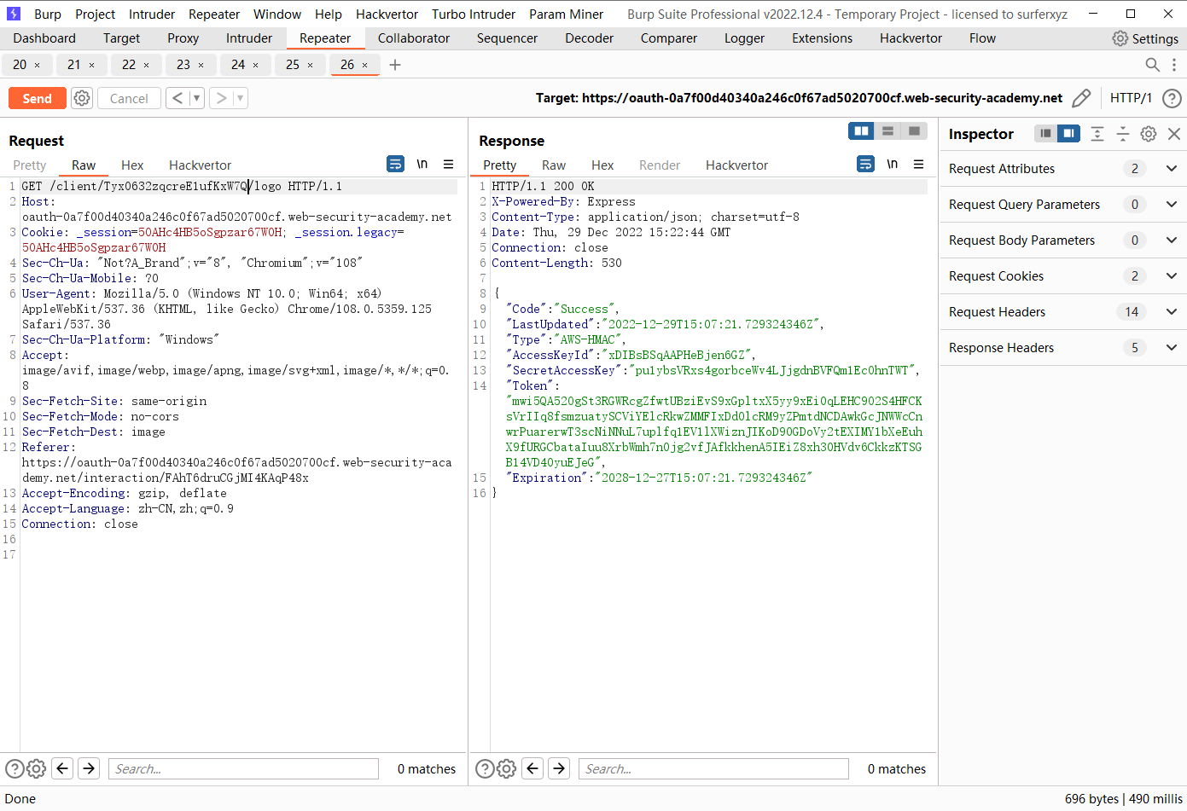This screenshot has height=811, width=1187.
Task: Click the forward navigation arrow under the Response panel
Action: pos(559,768)
